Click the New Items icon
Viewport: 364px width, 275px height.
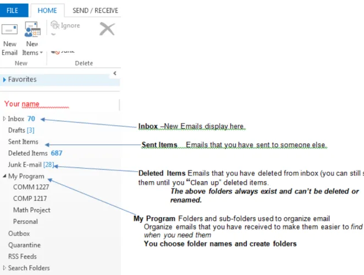tap(32, 30)
